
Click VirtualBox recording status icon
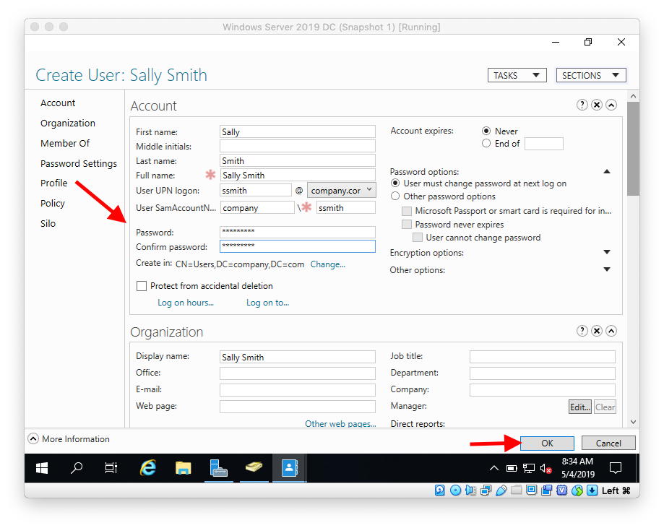[x=547, y=490]
